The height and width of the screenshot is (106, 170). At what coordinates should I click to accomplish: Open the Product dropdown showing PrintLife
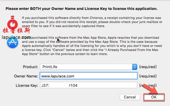88,67
